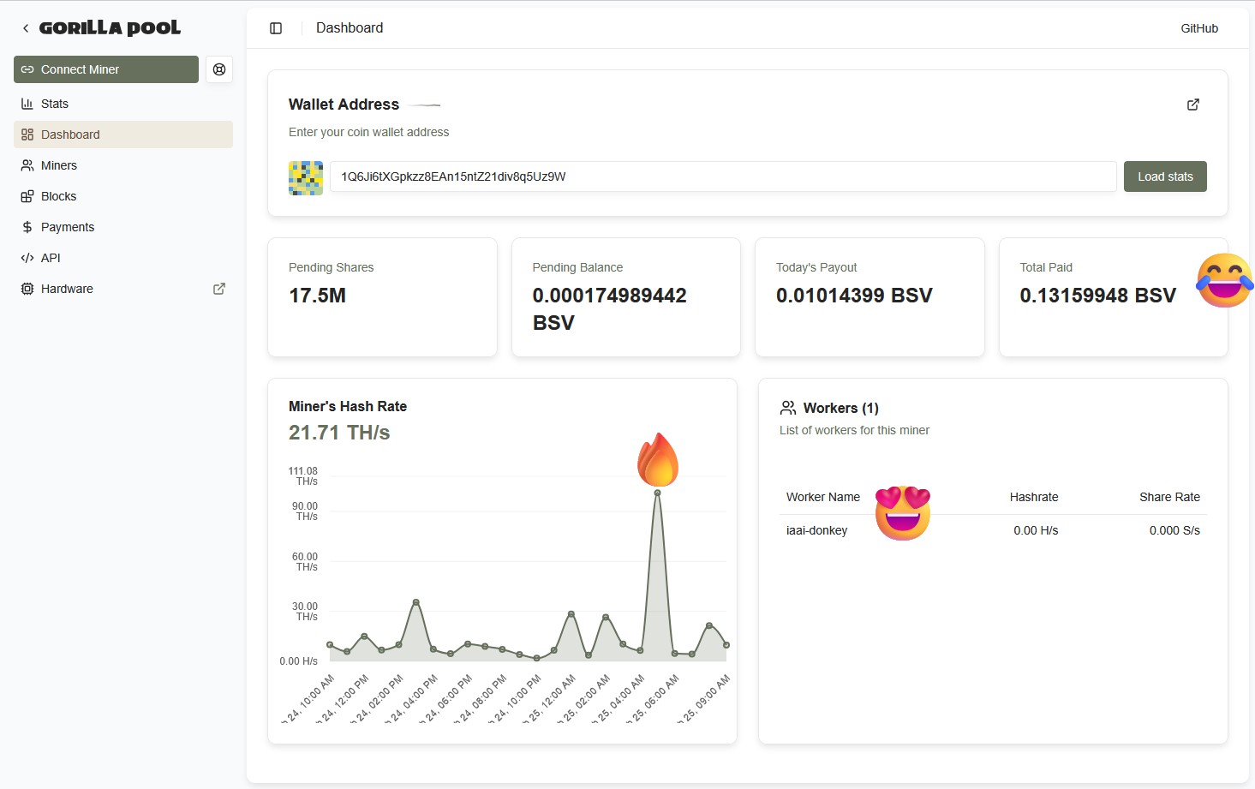This screenshot has width=1255, height=789.
Task: Open the GitHub link
Action: [1199, 28]
